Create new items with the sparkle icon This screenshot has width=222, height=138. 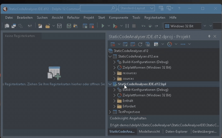pyautogui.click(x=40, y=26)
